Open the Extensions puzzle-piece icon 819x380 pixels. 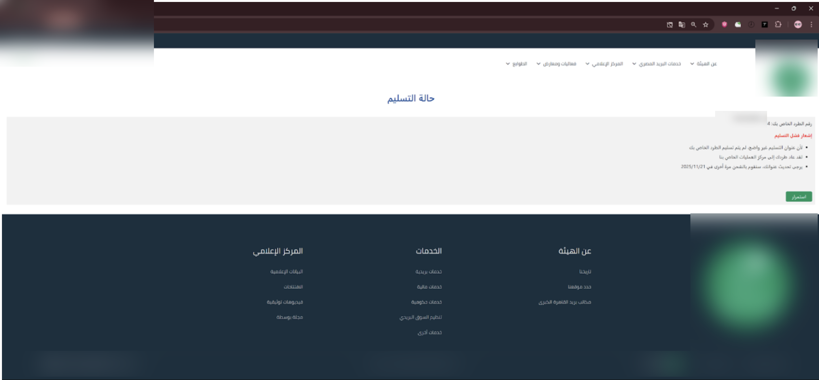[779, 24]
